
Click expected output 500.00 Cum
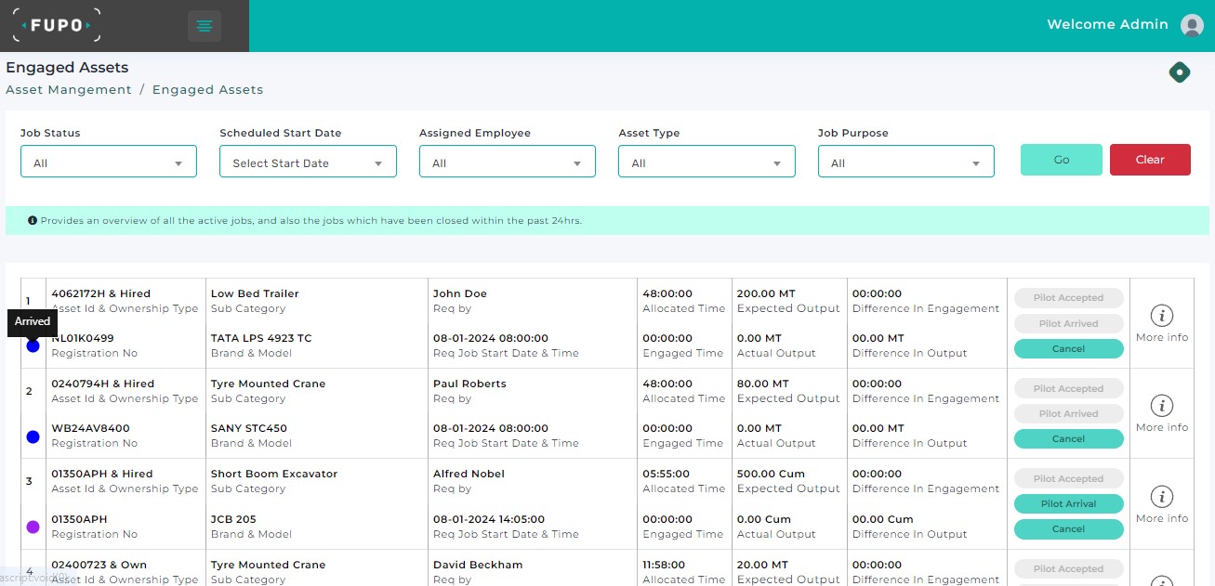(x=771, y=474)
